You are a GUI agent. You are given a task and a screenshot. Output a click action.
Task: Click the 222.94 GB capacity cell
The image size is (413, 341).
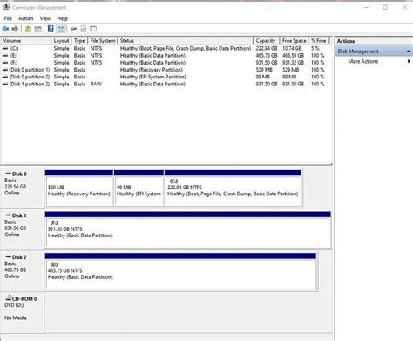[267, 48]
